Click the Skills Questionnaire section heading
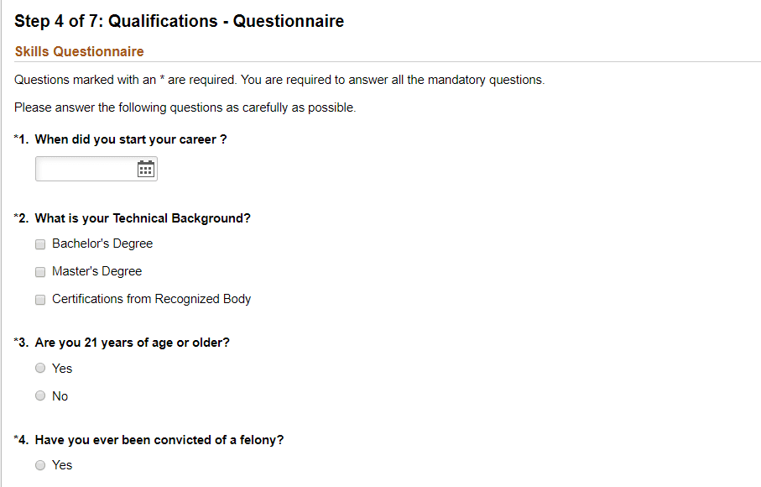This screenshot has height=487, width=761. 79,51
